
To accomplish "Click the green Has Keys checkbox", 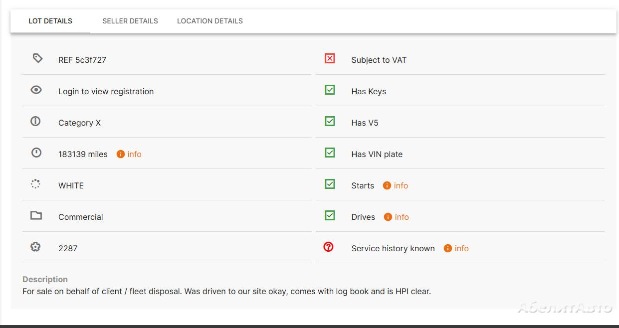I will click(x=330, y=90).
